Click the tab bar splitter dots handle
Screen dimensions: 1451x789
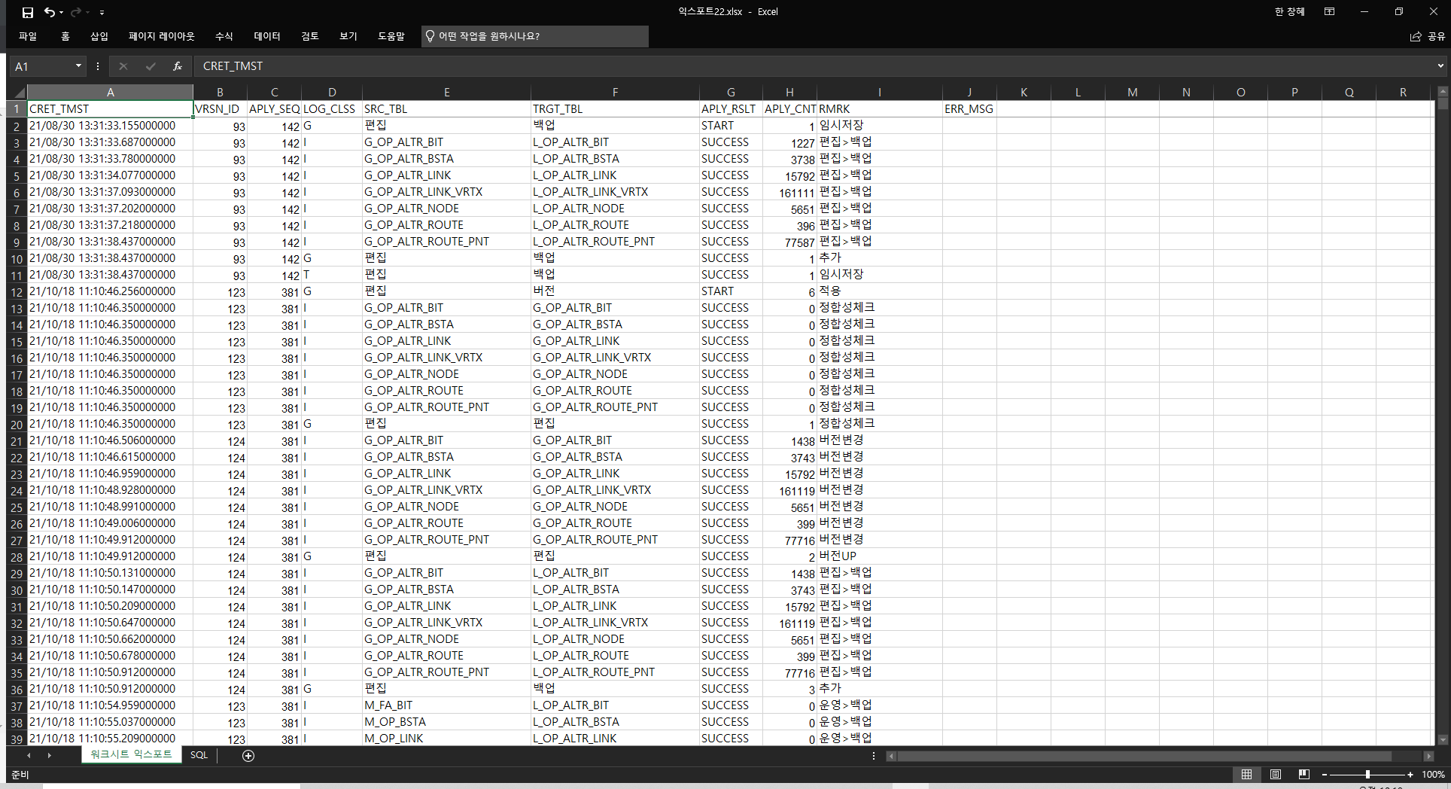tap(873, 756)
